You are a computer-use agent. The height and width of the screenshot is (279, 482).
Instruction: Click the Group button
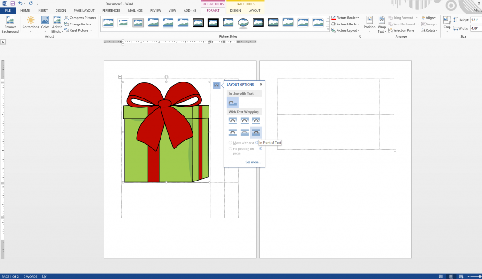pyautogui.click(x=428, y=24)
